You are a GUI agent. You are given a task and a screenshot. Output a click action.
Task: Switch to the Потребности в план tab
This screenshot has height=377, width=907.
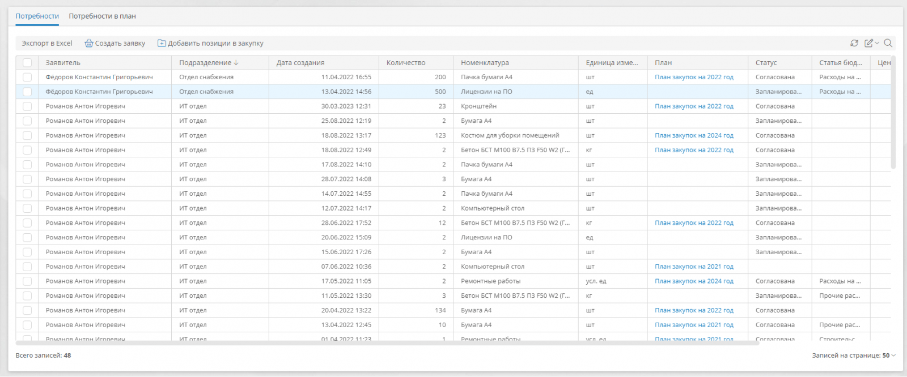(x=102, y=16)
